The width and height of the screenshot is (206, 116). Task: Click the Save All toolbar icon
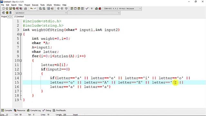click(x=14, y=9)
